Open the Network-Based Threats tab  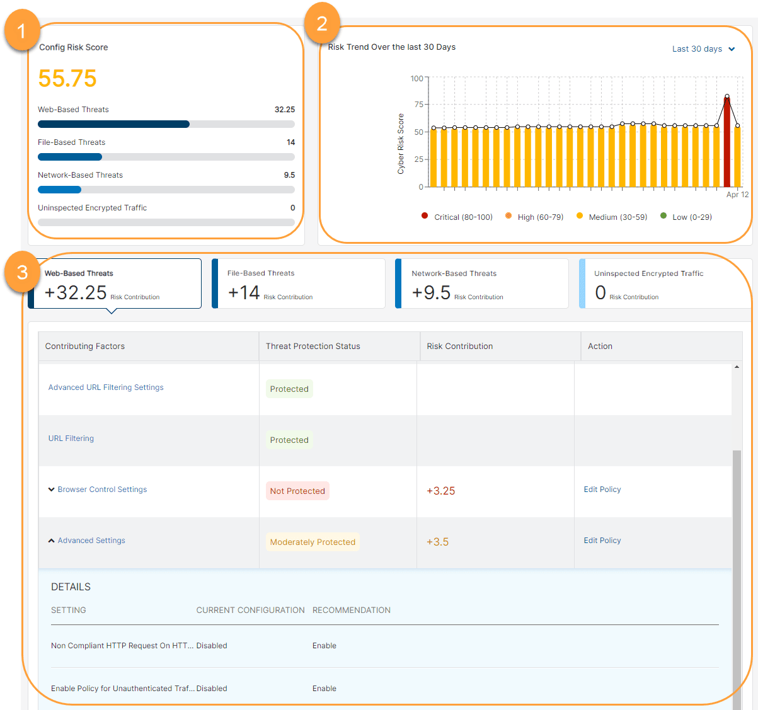point(482,283)
